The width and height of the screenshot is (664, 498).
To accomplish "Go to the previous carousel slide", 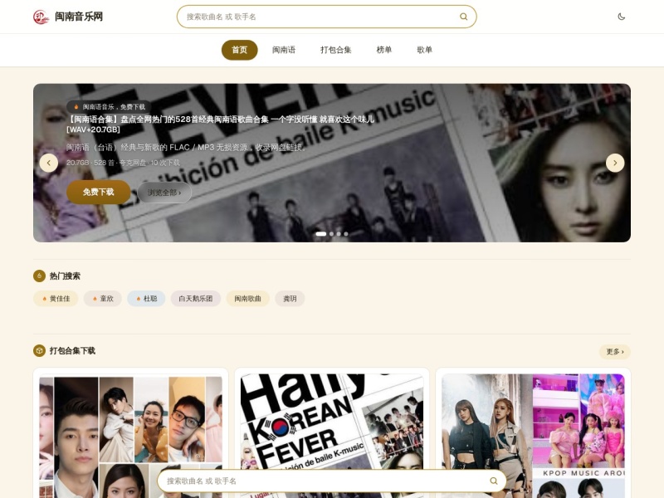I will (49, 163).
